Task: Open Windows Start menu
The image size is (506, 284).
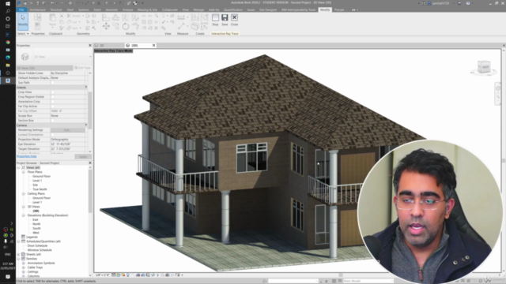Action: (x=8, y=3)
